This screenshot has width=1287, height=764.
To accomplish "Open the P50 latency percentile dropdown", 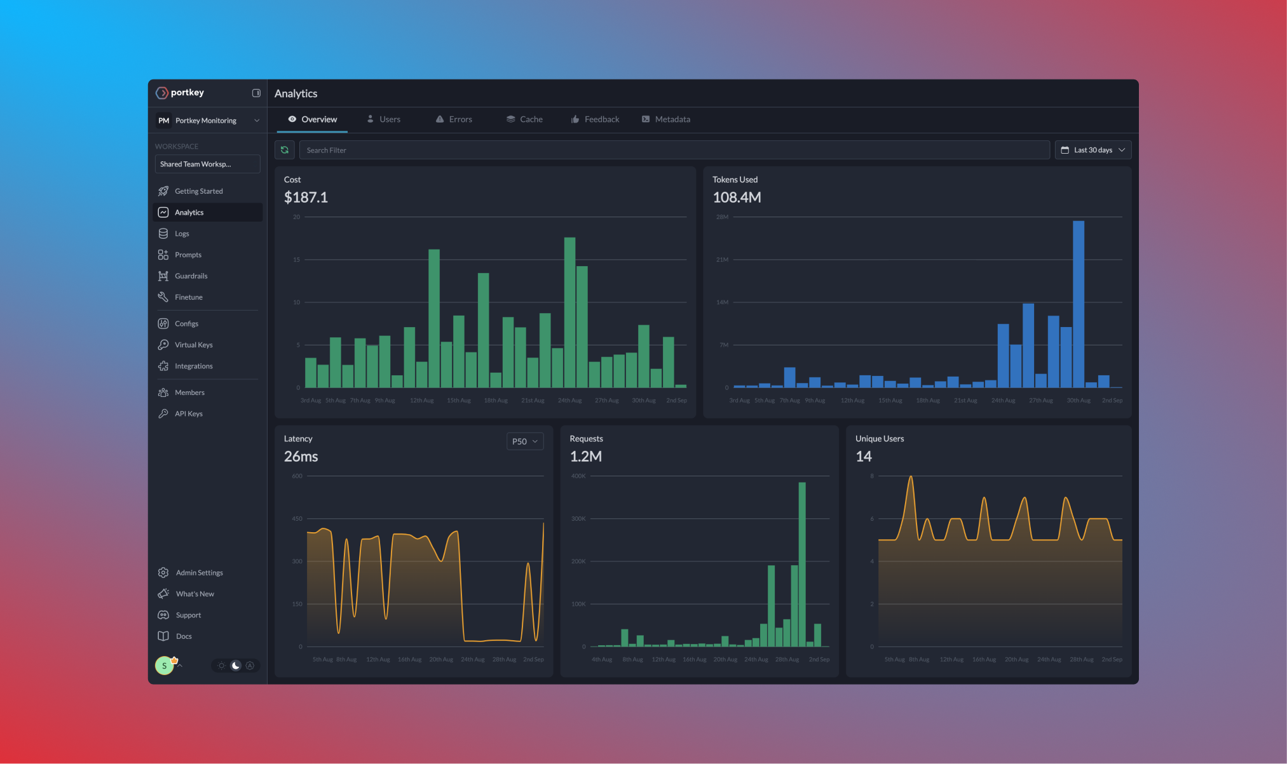I will [524, 441].
